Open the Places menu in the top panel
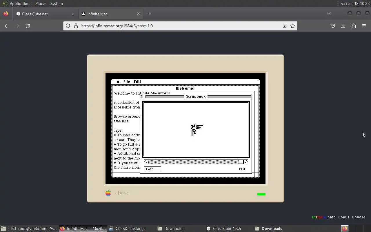Image resolution: width=371 pixels, height=232 pixels. point(41,3)
